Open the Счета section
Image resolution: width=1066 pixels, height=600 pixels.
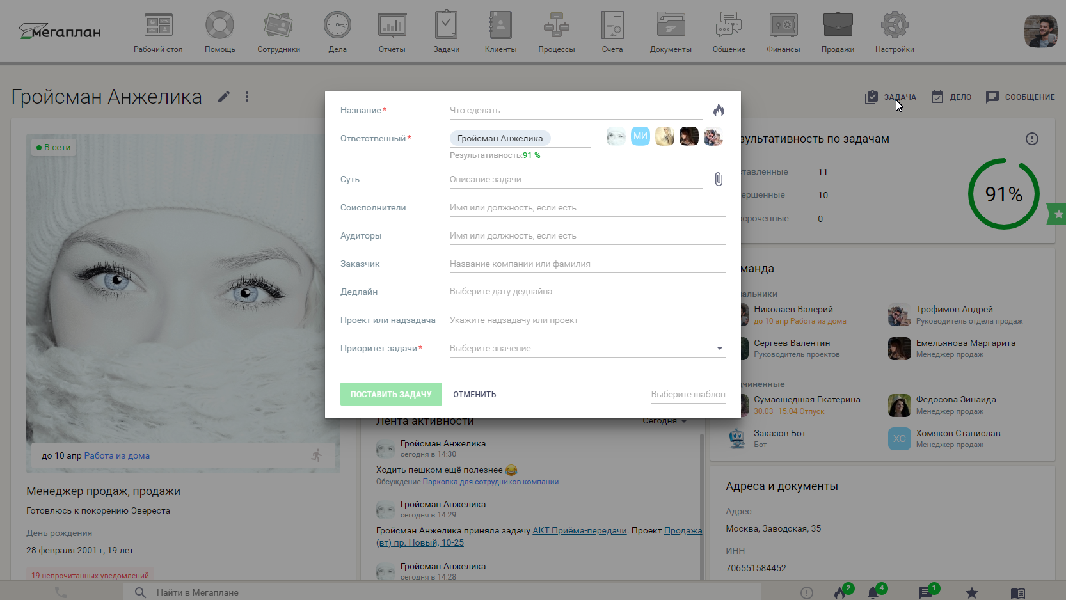(x=612, y=32)
